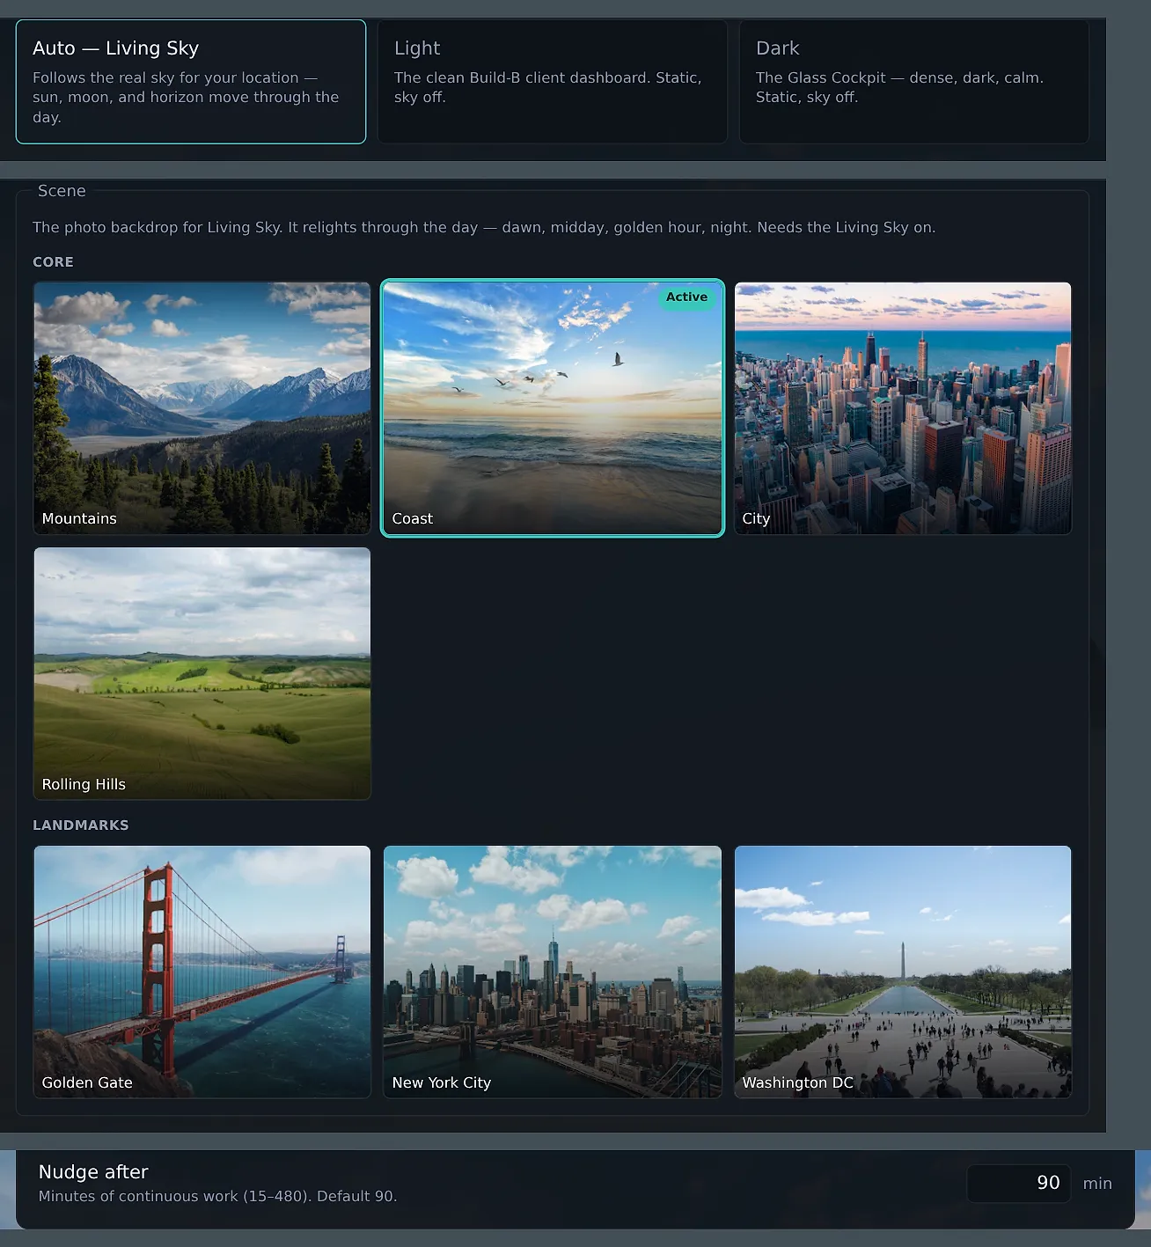Viewport: 1151px width, 1247px height.
Task: Click the Nudge after setting title
Action: coord(93,1172)
